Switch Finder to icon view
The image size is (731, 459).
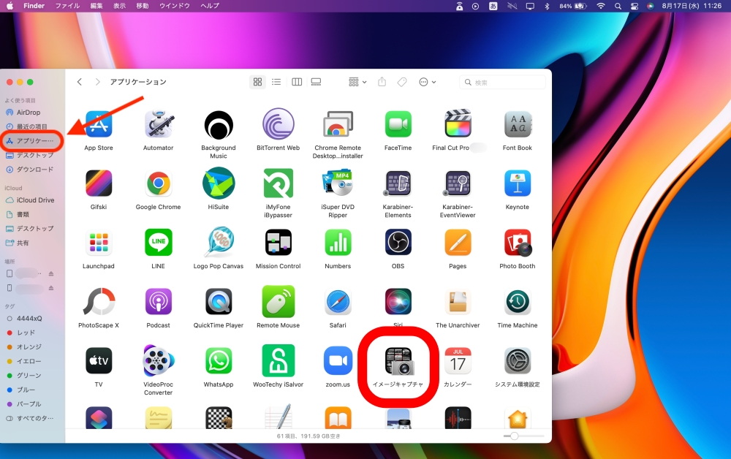pyautogui.click(x=257, y=82)
